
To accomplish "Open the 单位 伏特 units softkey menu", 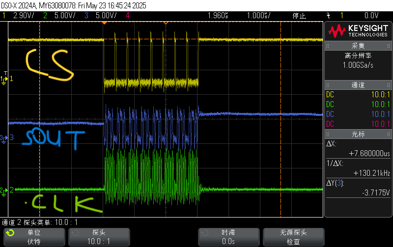I will point(34,237).
